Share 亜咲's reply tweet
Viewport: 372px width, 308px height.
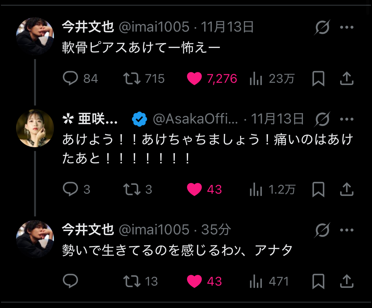346,189
